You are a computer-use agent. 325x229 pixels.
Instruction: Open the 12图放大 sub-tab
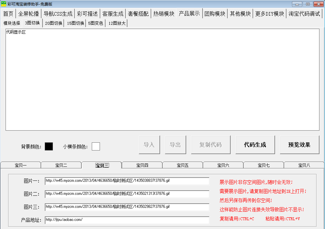117,23
